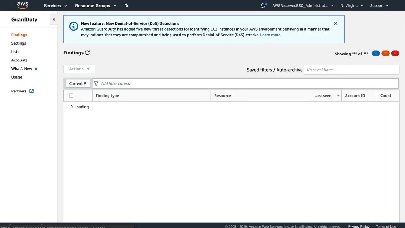The height and width of the screenshot is (228, 405).
Task: Open the notifications bell
Action: 263,5
